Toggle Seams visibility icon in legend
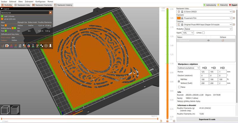This screenshot has height=123, width=238. point(20,46)
